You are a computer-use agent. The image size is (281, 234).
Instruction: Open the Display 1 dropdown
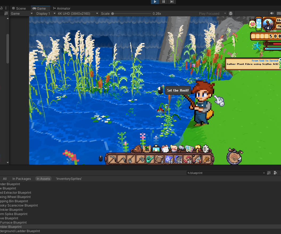pyautogui.click(x=45, y=13)
